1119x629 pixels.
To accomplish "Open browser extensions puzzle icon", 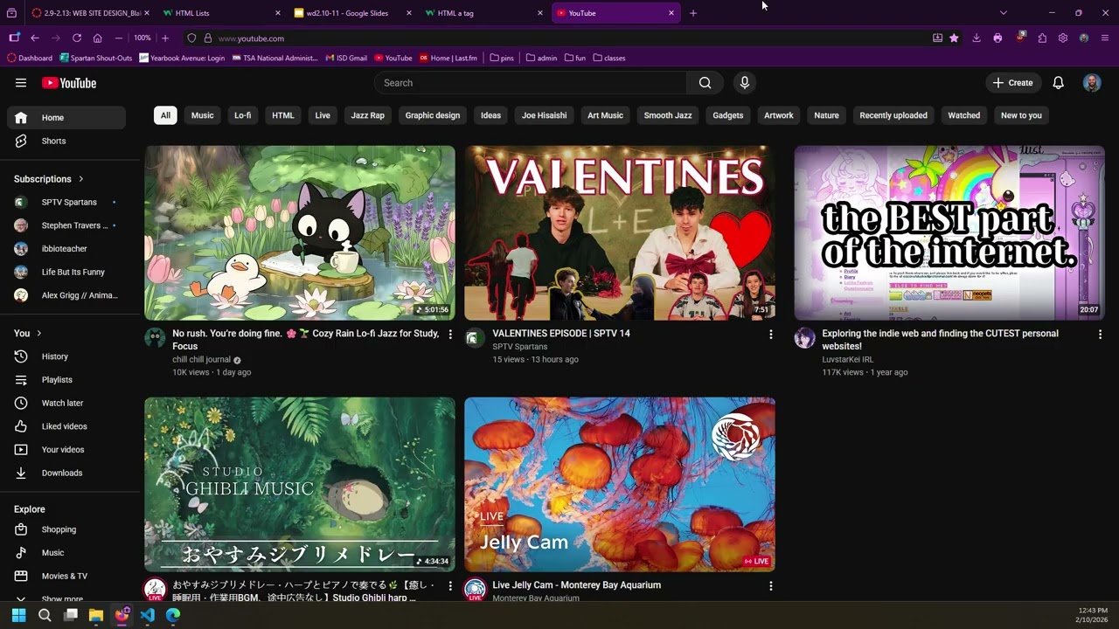I will pyautogui.click(x=1042, y=38).
